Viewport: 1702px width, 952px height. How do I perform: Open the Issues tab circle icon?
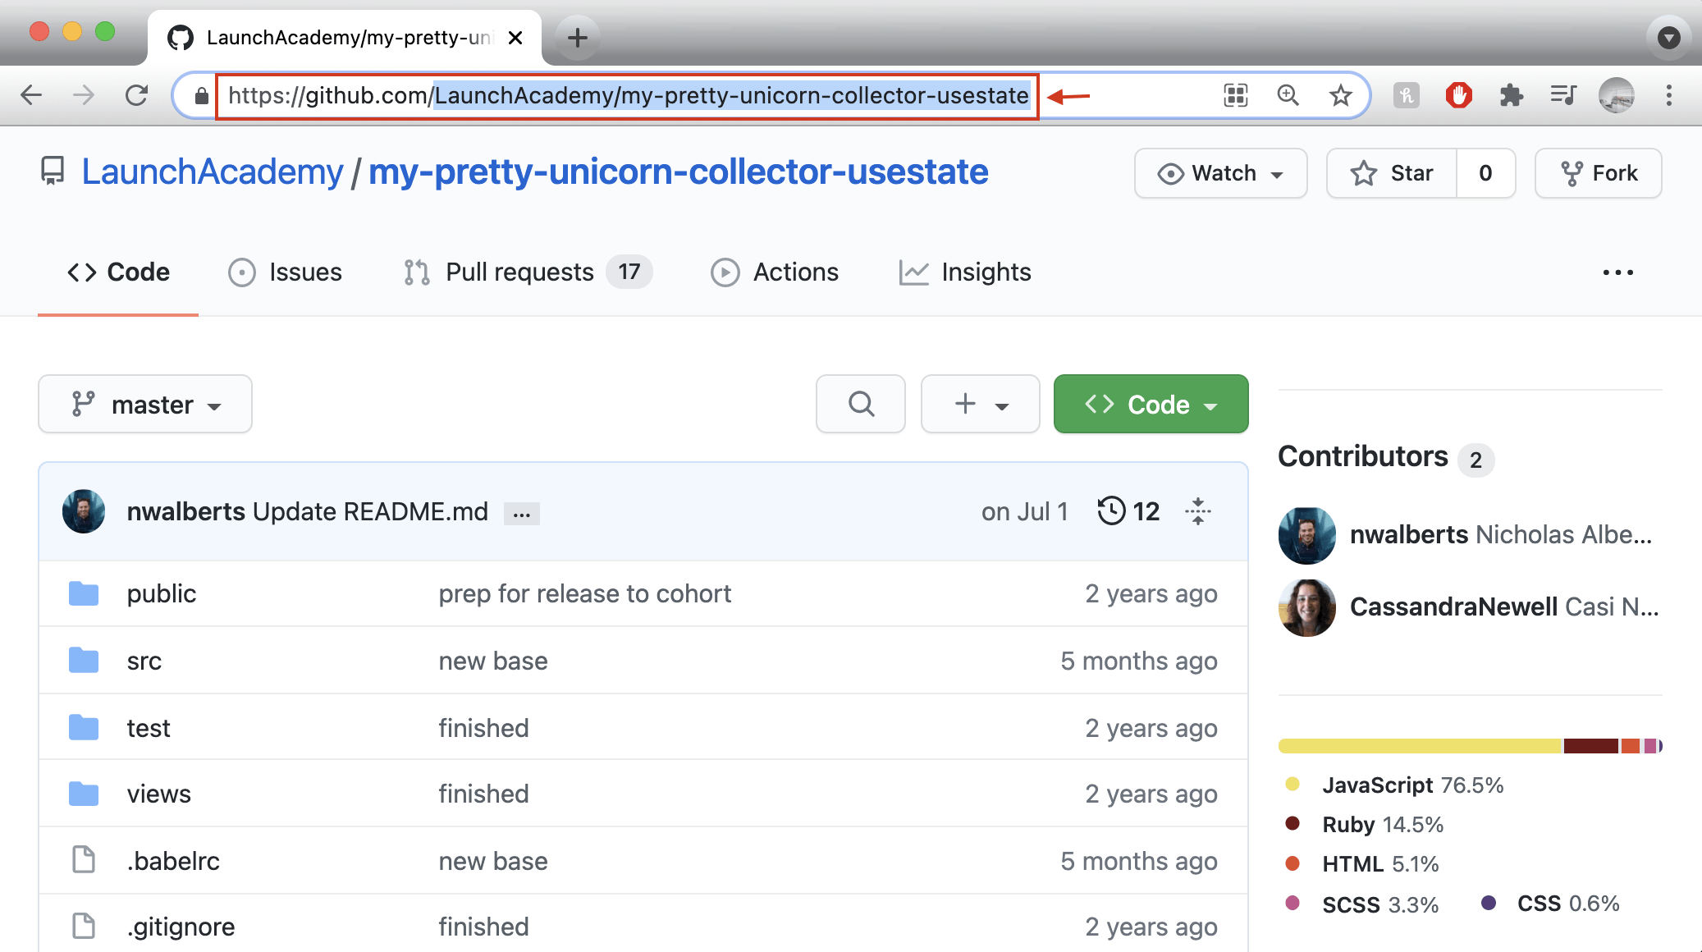[241, 272]
